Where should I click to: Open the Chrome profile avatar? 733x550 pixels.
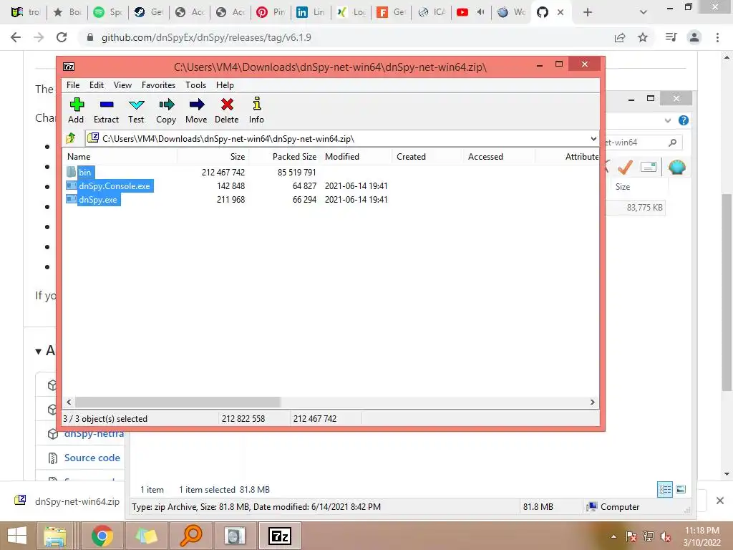click(694, 37)
